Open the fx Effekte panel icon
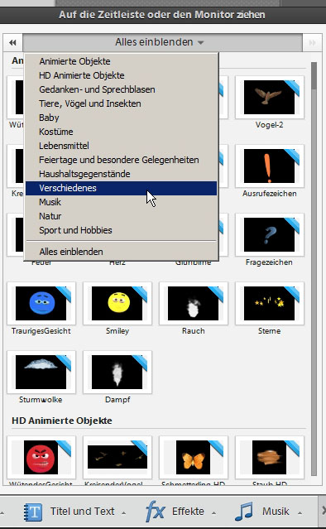 click(155, 512)
